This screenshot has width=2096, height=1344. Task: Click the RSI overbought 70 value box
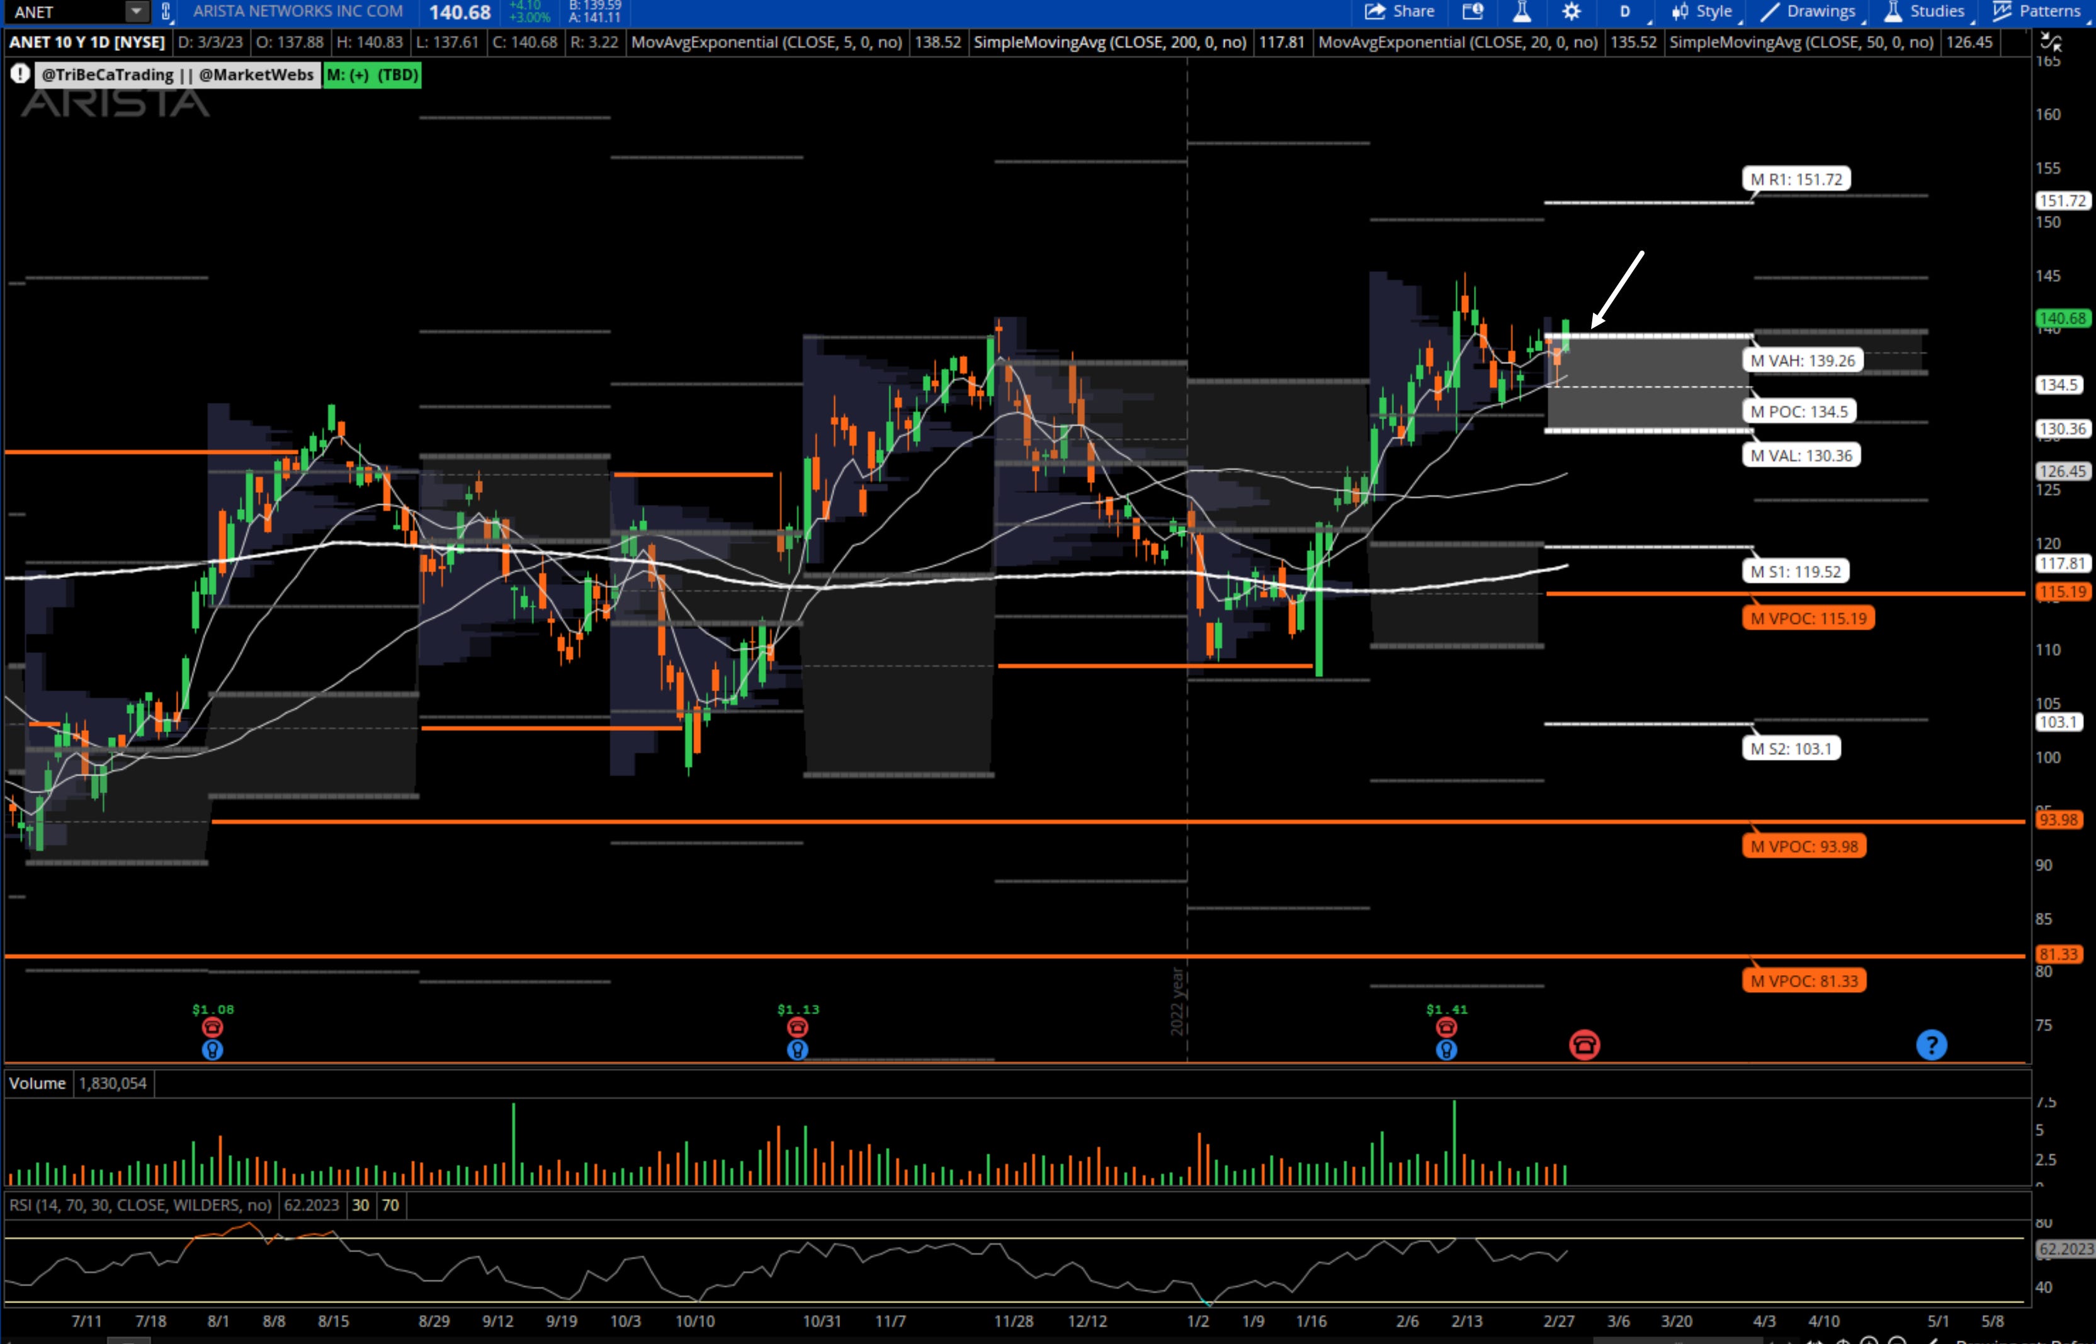click(390, 1206)
